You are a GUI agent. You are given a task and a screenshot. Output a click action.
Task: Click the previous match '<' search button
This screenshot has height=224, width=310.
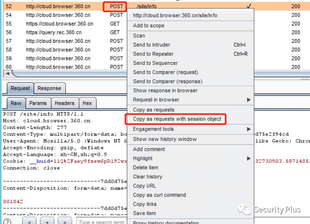point(29,221)
